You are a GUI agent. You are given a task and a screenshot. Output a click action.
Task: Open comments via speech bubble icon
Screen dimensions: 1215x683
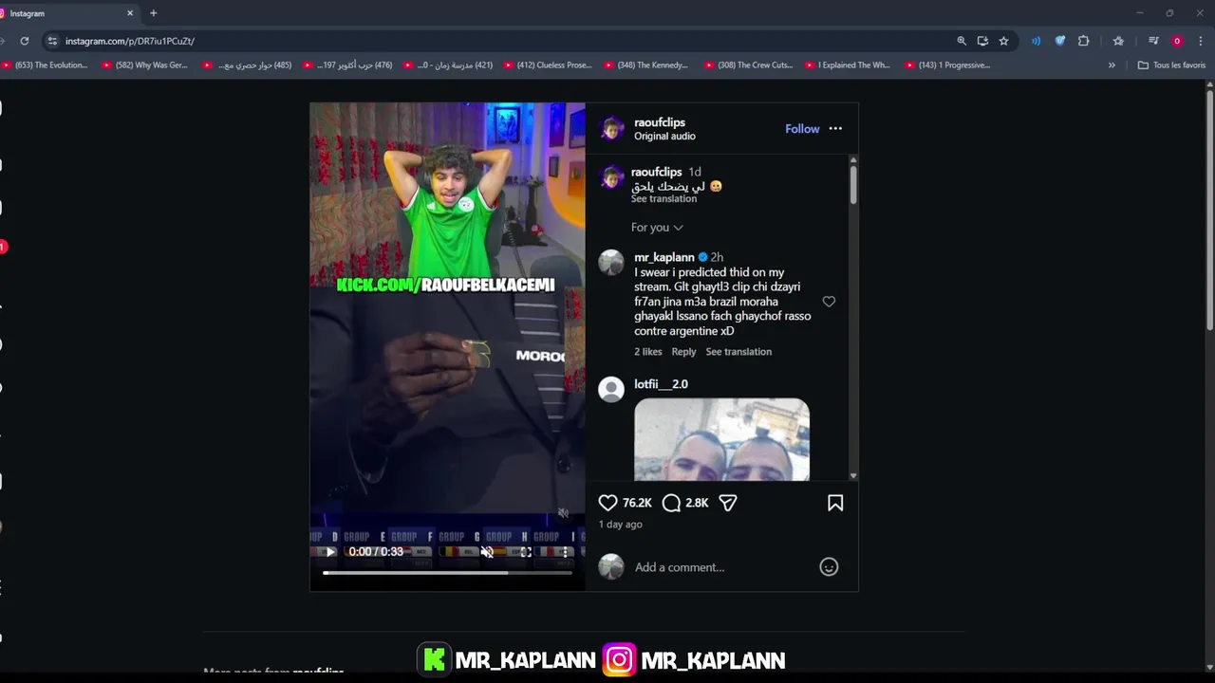pyautogui.click(x=671, y=503)
